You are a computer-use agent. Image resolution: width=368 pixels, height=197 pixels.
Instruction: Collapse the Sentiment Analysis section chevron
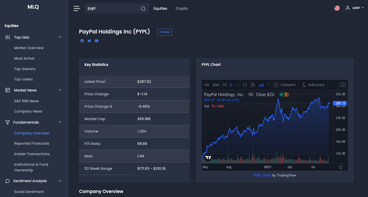[60, 181]
